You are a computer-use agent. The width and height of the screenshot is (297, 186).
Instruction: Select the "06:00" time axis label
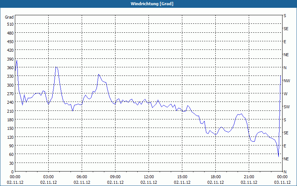(82, 177)
